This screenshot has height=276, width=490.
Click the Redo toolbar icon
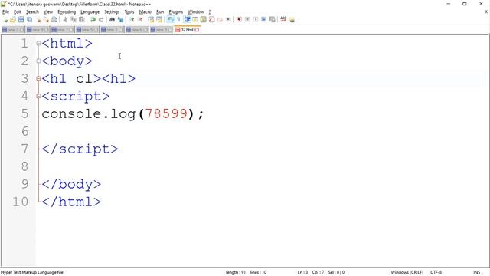click(101, 20)
